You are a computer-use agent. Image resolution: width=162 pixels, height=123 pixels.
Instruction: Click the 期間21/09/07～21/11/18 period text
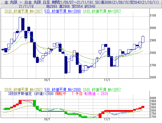(72, 2)
